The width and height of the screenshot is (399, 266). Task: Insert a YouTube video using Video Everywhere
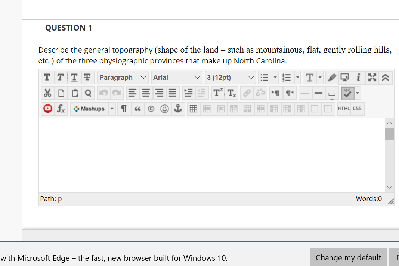[x=47, y=109]
